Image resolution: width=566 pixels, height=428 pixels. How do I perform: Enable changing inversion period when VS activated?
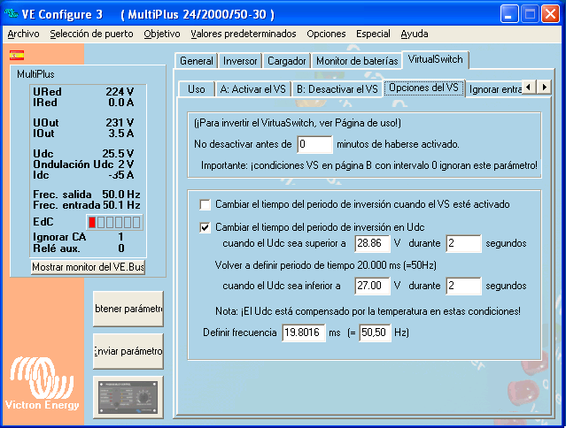click(x=205, y=204)
